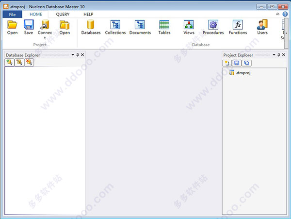The height and width of the screenshot is (219, 291).
Task: Toggle auto-hide pin on Project Explorer
Action: click(x=278, y=55)
